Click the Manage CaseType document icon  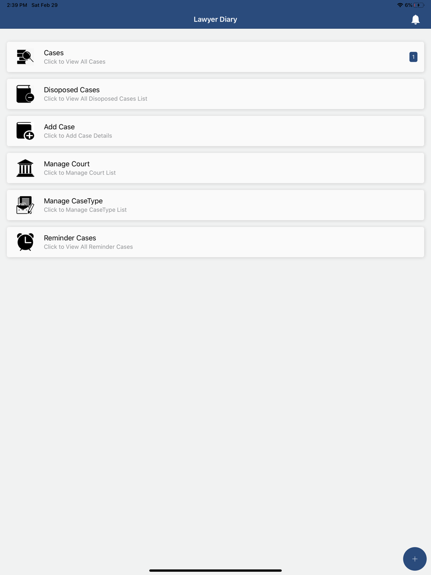25,205
